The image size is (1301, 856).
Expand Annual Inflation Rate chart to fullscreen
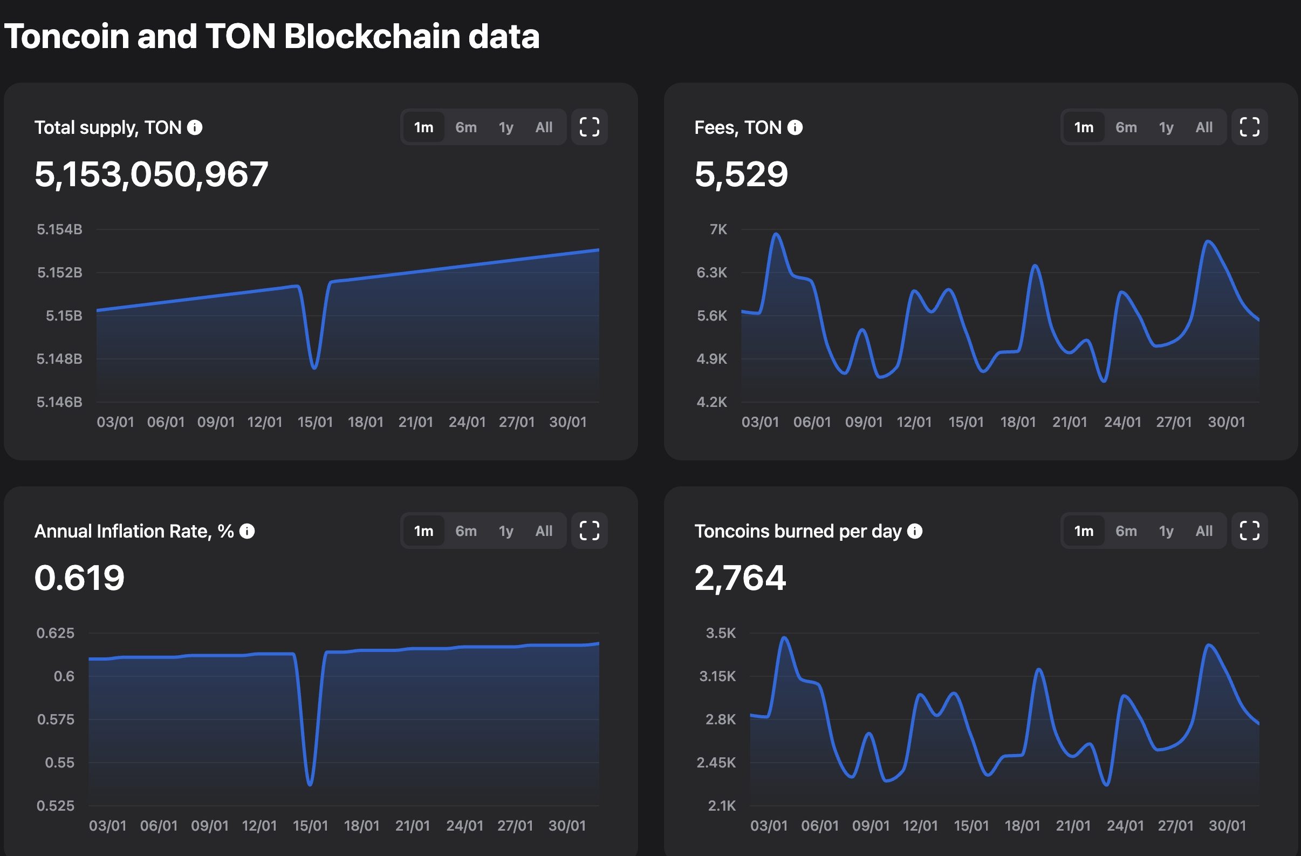pyautogui.click(x=589, y=531)
